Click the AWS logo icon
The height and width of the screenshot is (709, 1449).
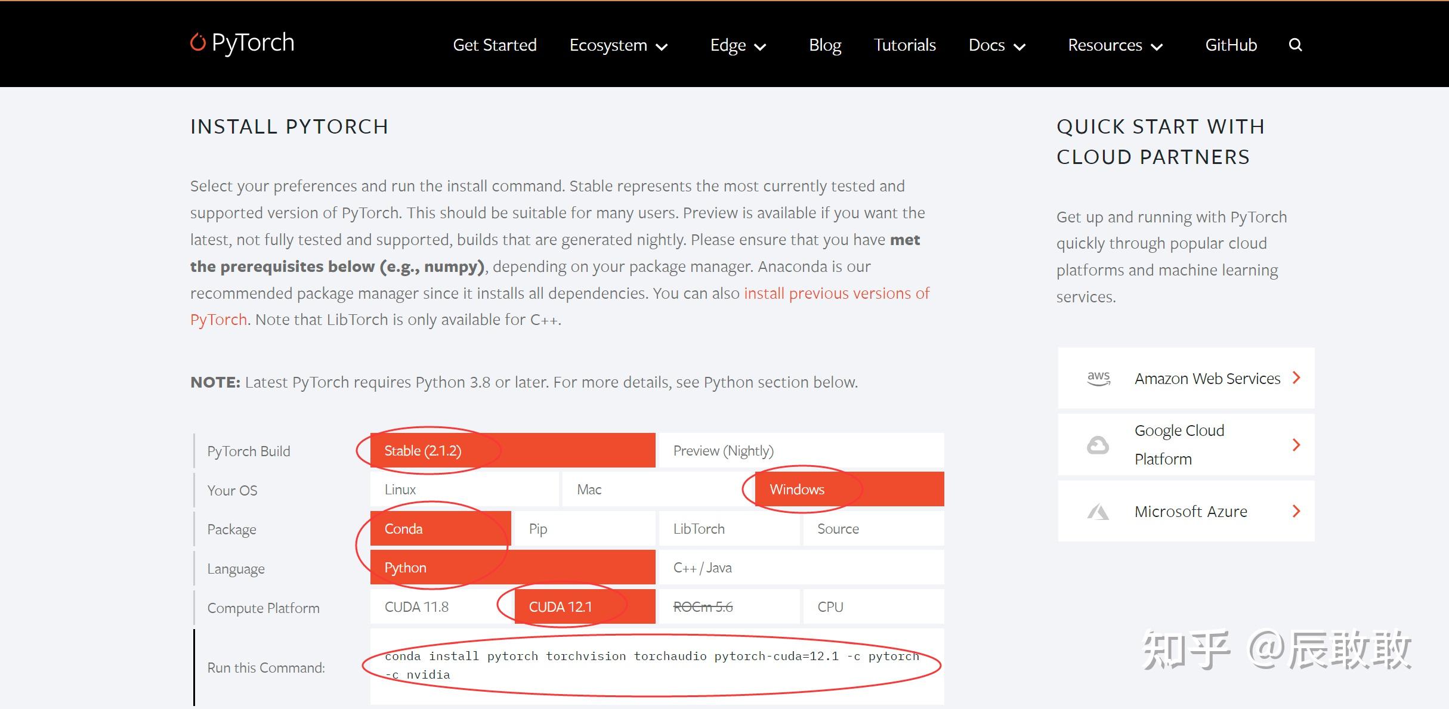[1098, 379]
